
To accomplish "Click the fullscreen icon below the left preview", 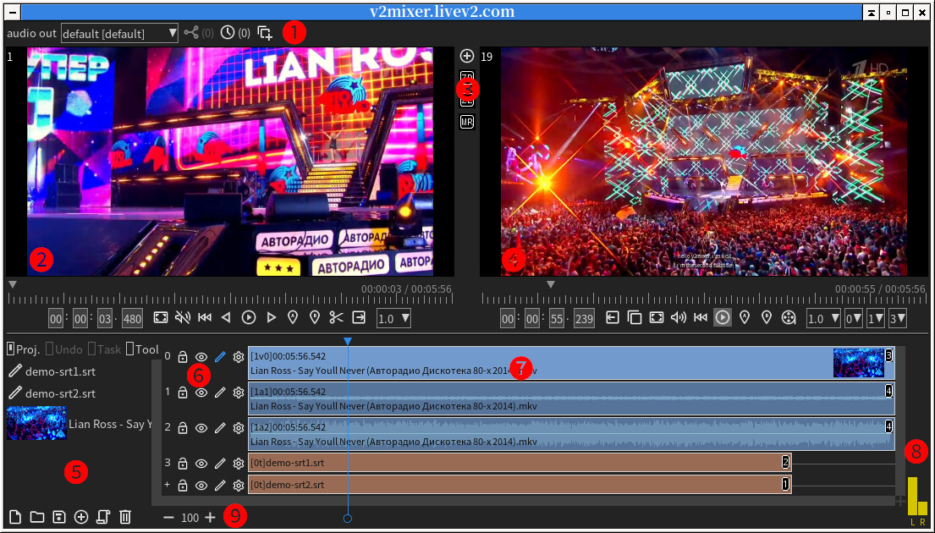I will coord(162,318).
